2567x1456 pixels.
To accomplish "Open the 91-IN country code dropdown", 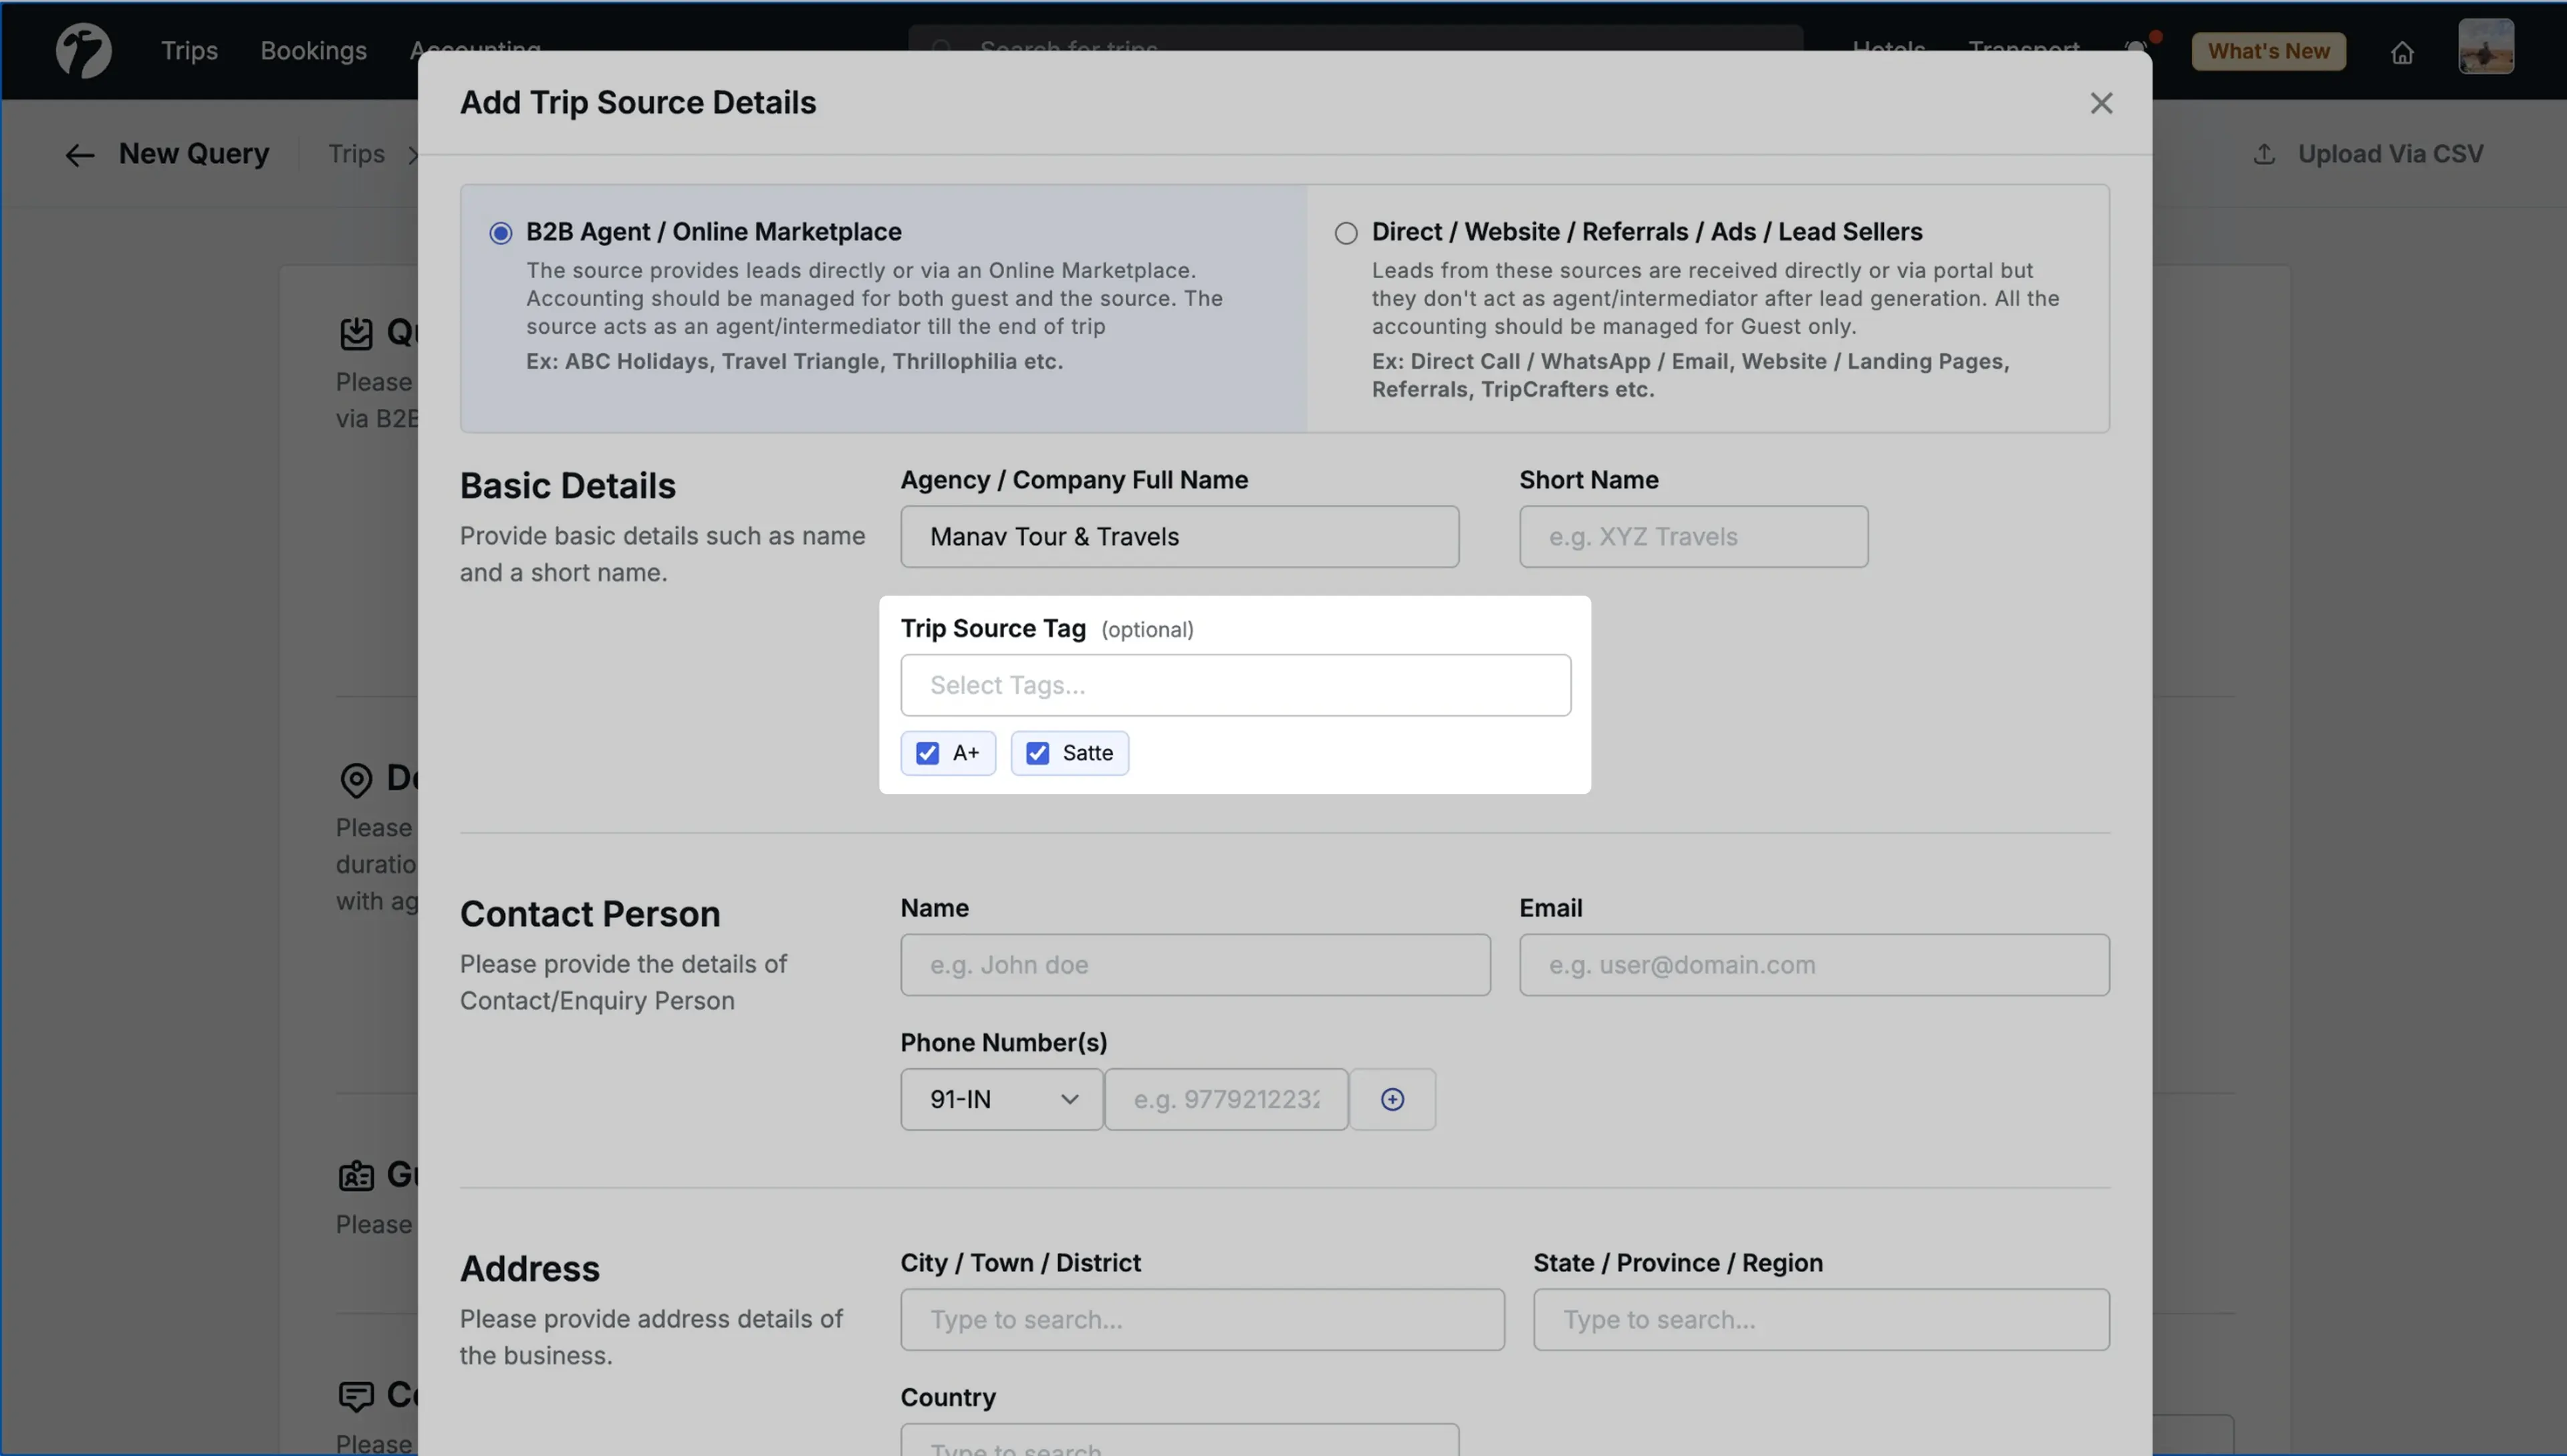I will click(1001, 1099).
